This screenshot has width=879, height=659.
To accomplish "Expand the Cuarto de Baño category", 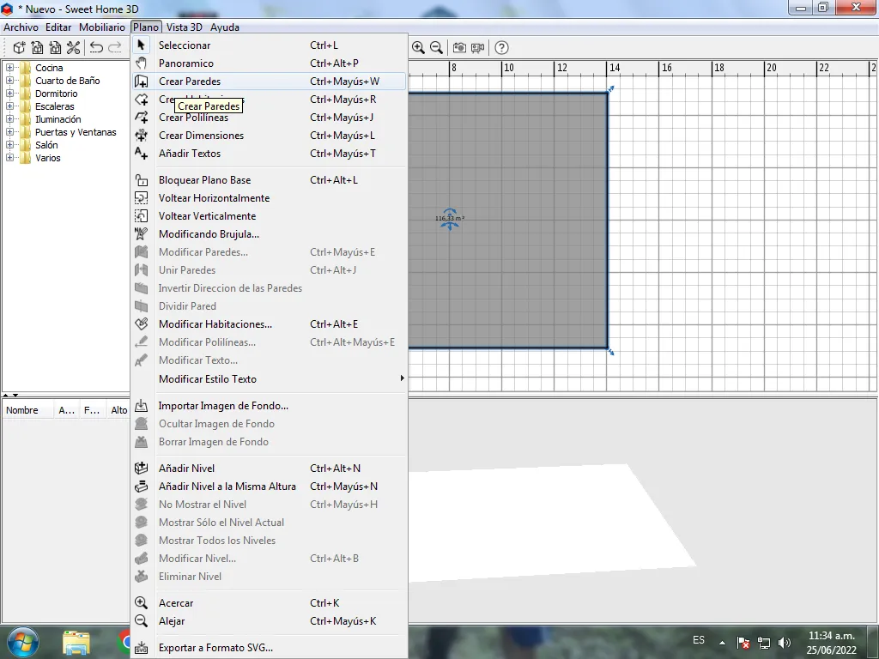I will coord(9,80).
